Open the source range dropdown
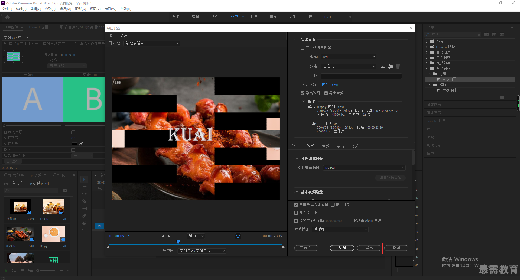520x280 pixels. coord(202,251)
